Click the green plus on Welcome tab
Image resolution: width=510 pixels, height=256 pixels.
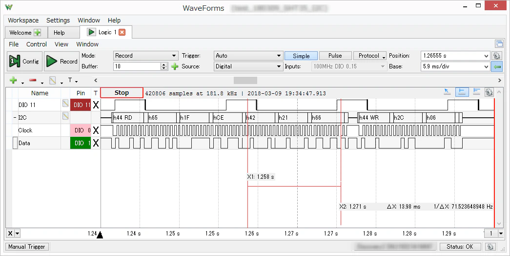(38, 33)
